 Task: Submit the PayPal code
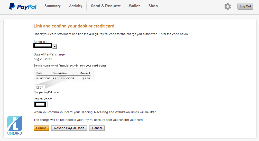click(x=41, y=128)
